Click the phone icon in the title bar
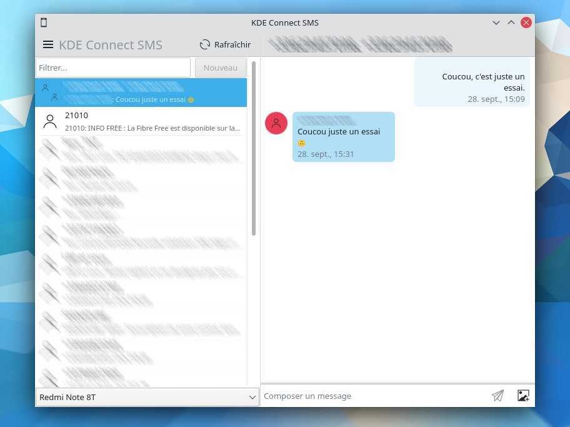Viewport: 570px width, 427px height. [44, 23]
